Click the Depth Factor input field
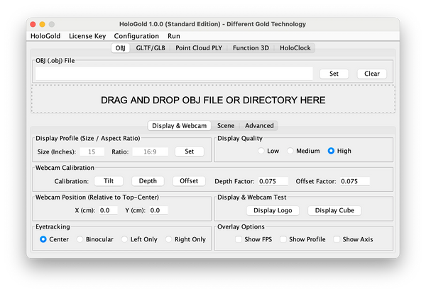This screenshot has width=426, height=293. pyautogui.click(x=272, y=181)
